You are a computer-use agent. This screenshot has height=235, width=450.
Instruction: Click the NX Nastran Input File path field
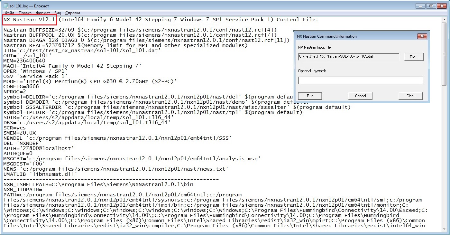349,57
